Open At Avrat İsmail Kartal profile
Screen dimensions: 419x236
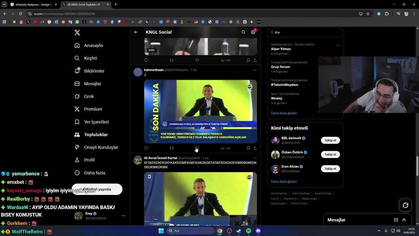[x=160, y=158]
